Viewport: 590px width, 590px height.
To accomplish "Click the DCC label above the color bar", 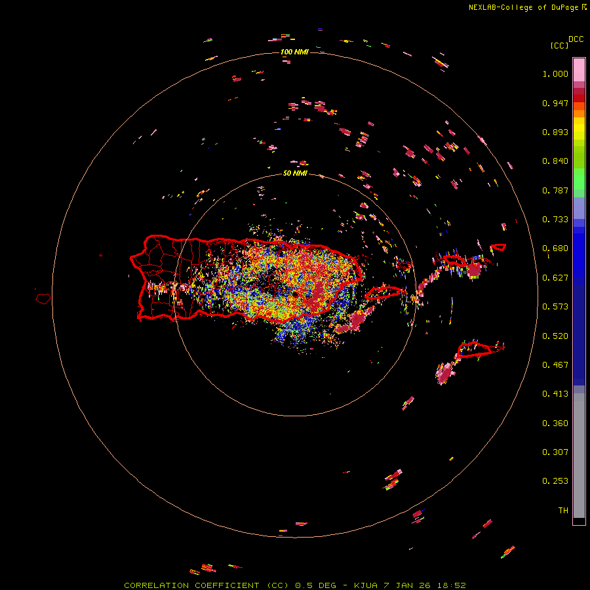I will tap(576, 39).
